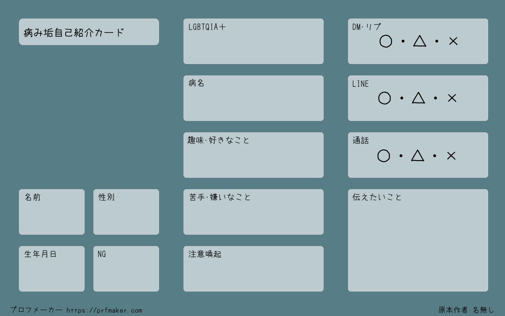This screenshot has width=505, height=316.
Task: Select the 趣味·好きなこと box
Action: [253, 155]
